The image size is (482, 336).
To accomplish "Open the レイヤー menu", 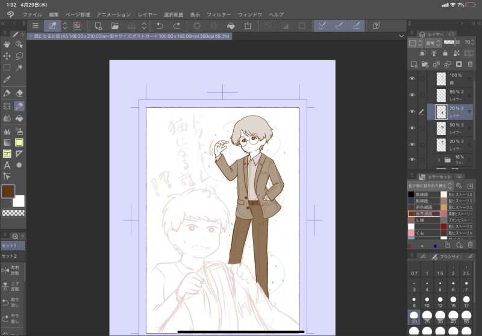I will (x=147, y=14).
